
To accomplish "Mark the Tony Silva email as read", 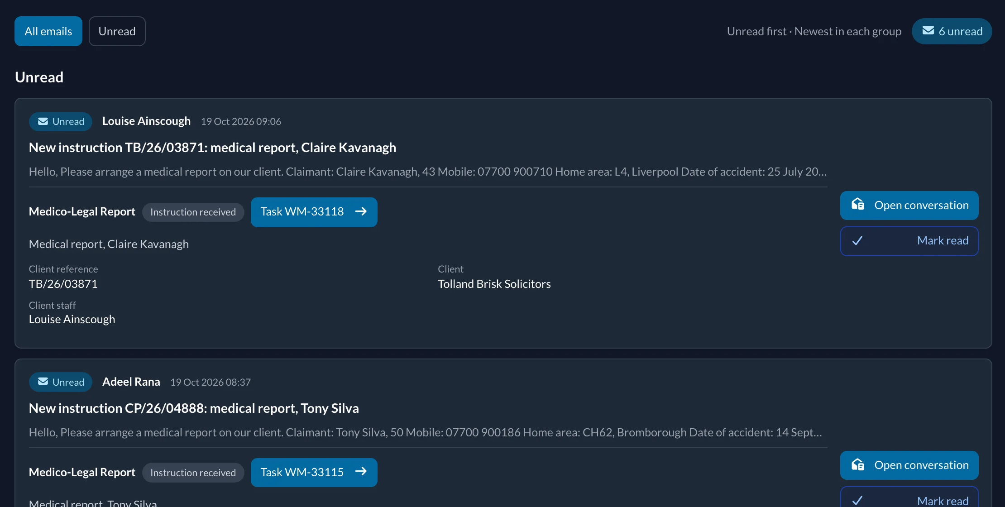I will (x=909, y=497).
